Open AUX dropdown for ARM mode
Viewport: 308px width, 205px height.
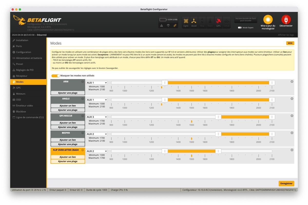97,83
